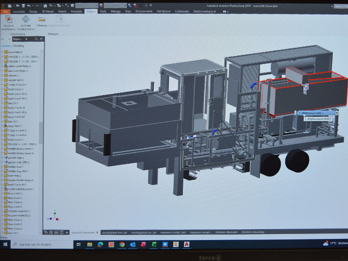This screenshot has height=261, width=348.
Task: Click the browser tree vertical scrollbar
Action: (x=41, y=133)
